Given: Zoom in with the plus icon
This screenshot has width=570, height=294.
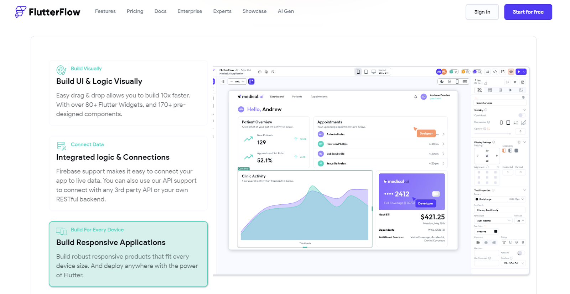Looking at the screenshot, I should [x=243, y=81].
